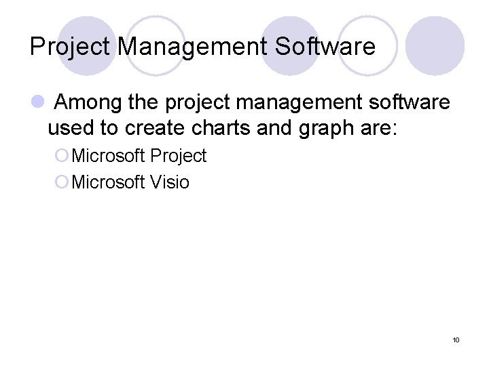Select the Microsoft Project list item text

coord(139,156)
